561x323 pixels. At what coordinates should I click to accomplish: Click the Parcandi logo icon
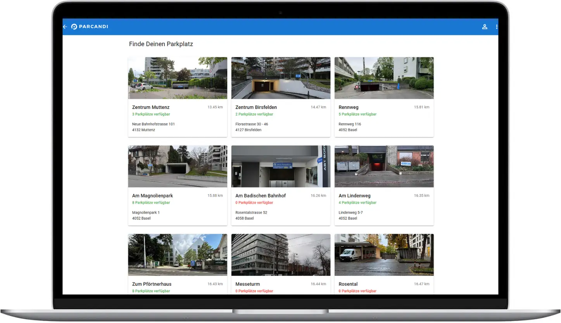[74, 27]
